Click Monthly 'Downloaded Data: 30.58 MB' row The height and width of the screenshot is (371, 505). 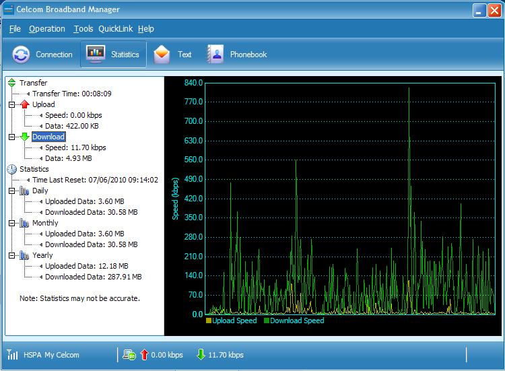(92, 244)
